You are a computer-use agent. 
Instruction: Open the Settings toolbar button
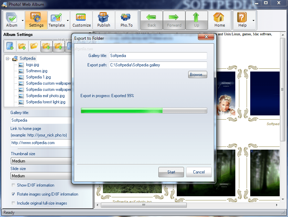pos(36,20)
